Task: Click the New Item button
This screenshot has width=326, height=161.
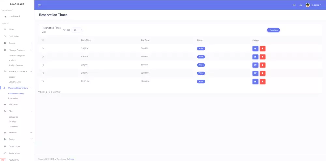Action: point(274,30)
